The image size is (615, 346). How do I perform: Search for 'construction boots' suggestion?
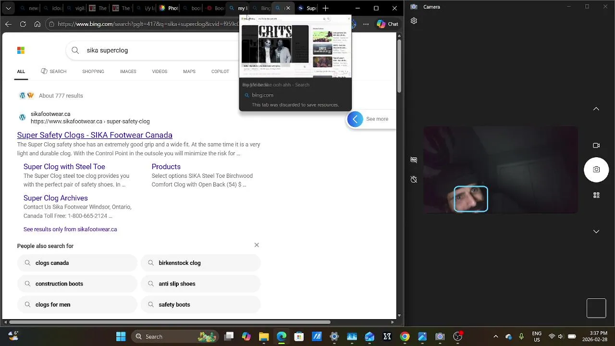(x=77, y=284)
